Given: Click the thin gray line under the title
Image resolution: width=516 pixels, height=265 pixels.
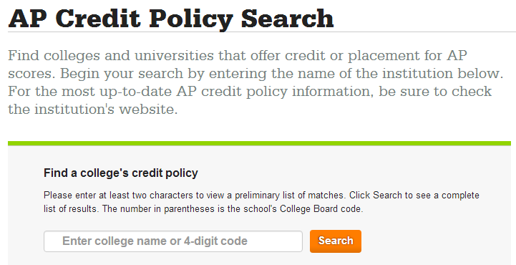Looking at the screenshot, I should [x=262, y=32].
